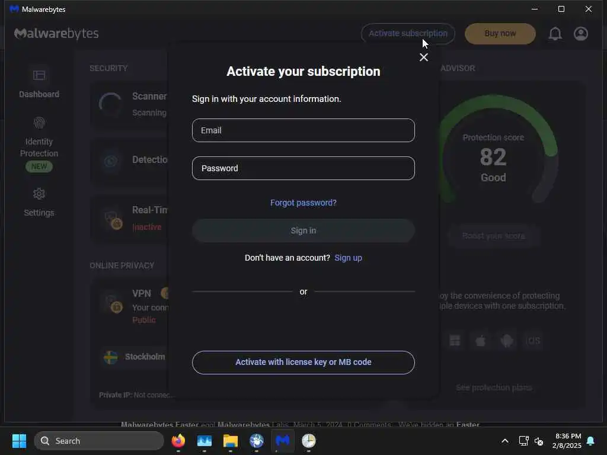Viewport: 607px width, 455px height.
Task: Open Firefox from the taskbar
Action: coord(178,441)
